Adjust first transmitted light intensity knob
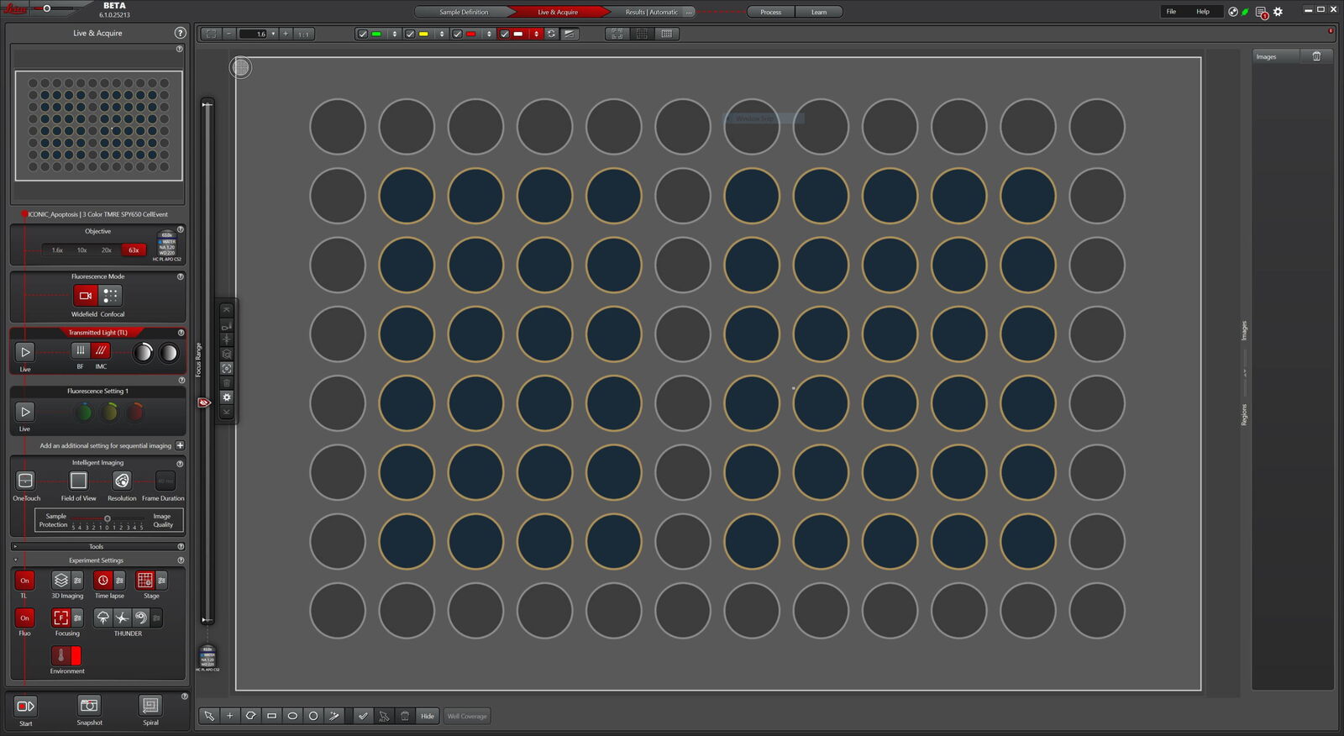Screen dimensions: 1344x736 (x=143, y=353)
